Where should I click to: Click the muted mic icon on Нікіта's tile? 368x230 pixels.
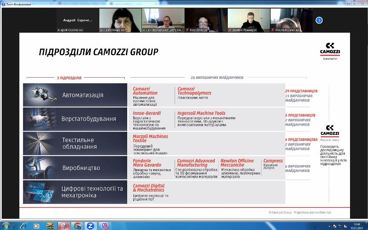273,30
